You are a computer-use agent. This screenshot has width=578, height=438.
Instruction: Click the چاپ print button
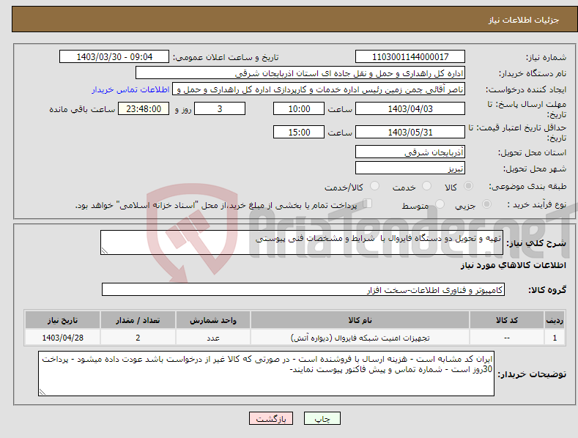point(322,418)
